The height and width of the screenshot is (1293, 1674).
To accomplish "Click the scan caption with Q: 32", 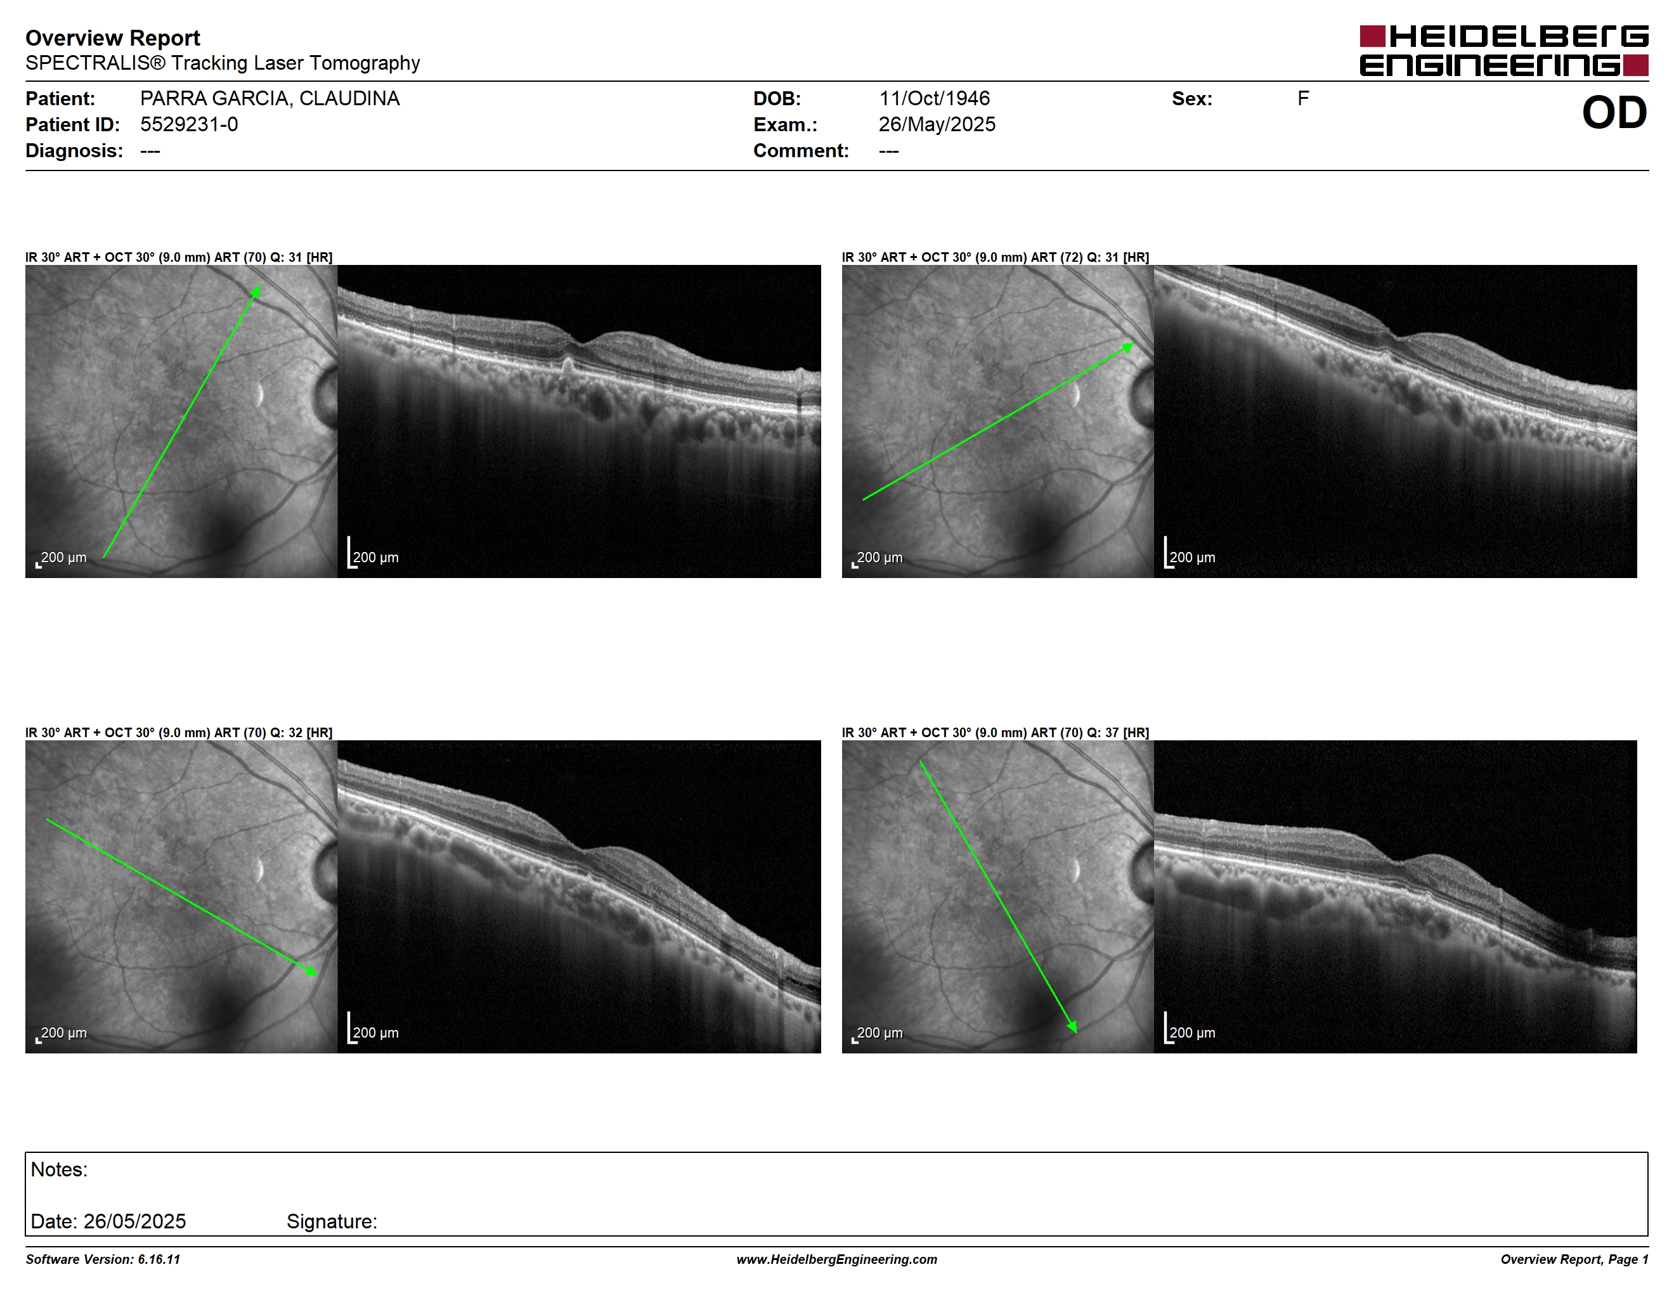I will (179, 732).
